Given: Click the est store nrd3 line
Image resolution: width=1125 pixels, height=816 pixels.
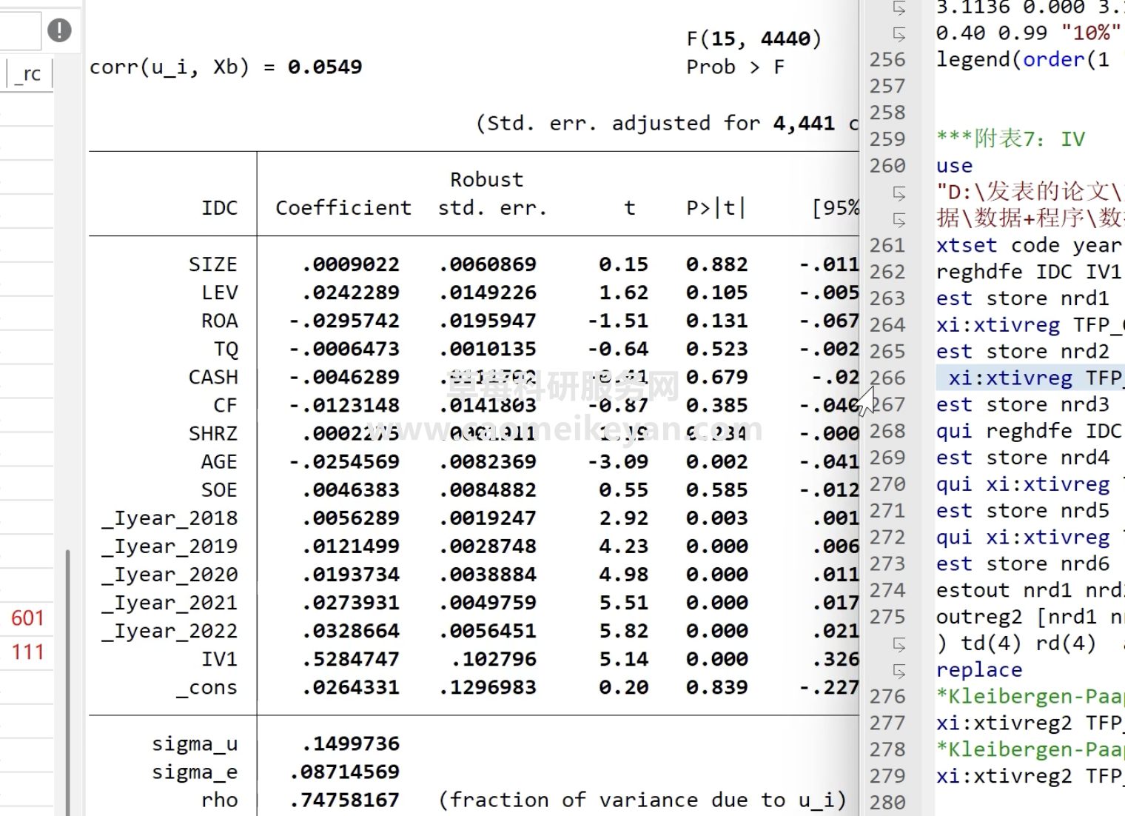Looking at the screenshot, I should 1022,405.
